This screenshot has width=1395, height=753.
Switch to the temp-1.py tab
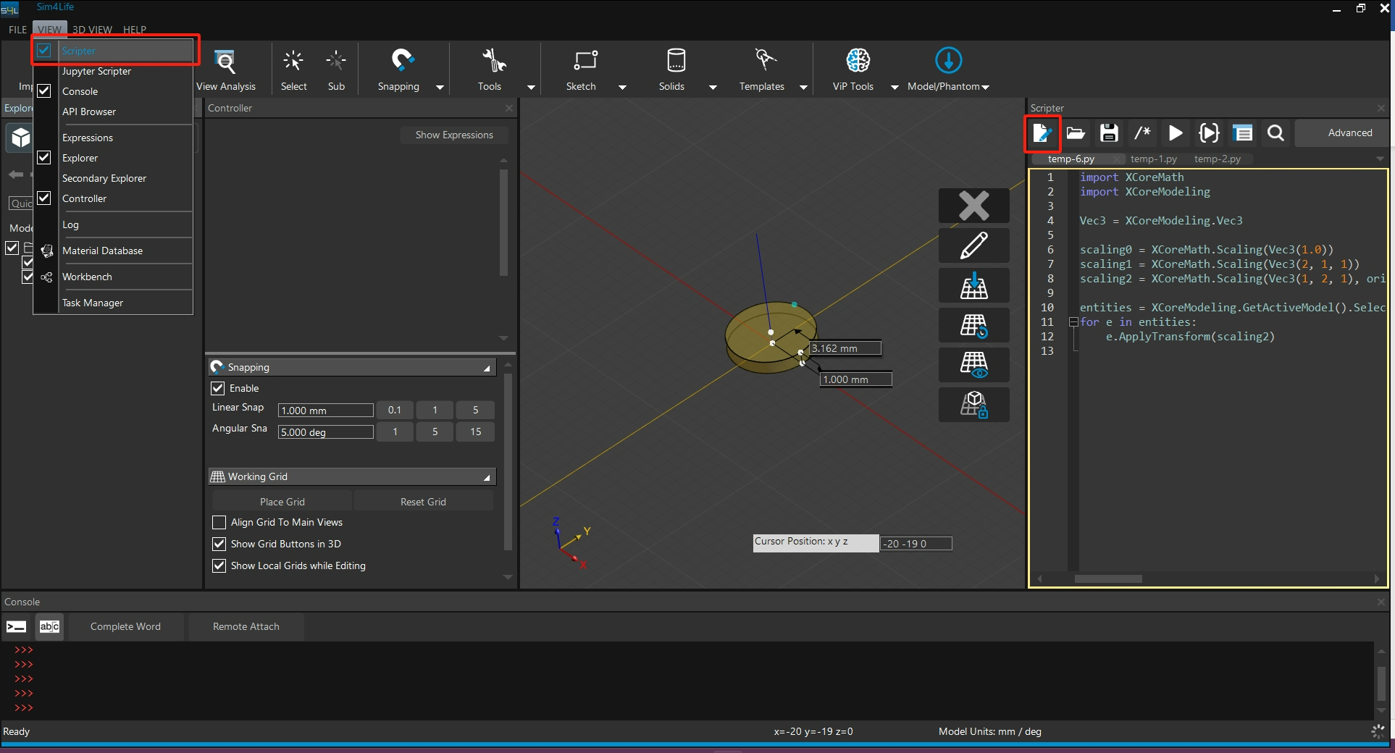pos(1153,159)
